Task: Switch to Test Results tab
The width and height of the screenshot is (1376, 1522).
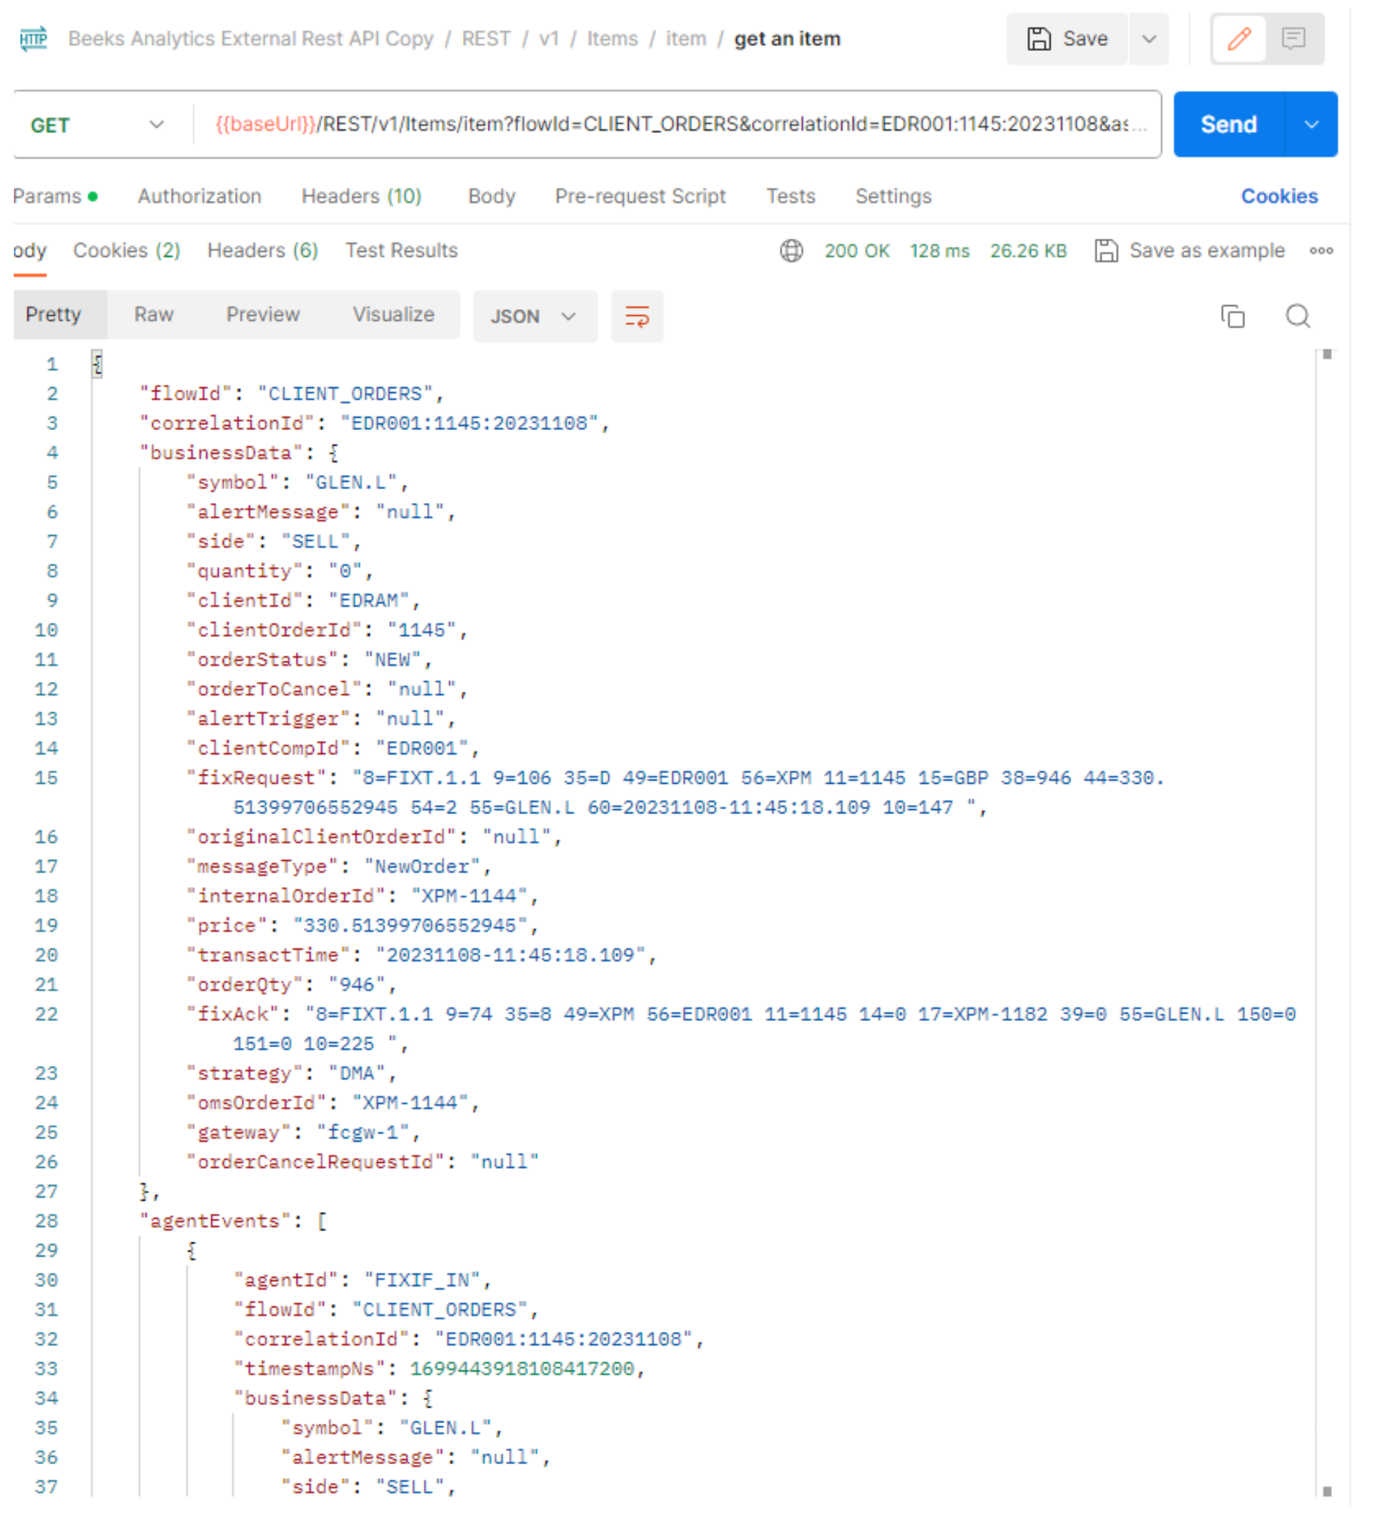Action: coord(402,250)
